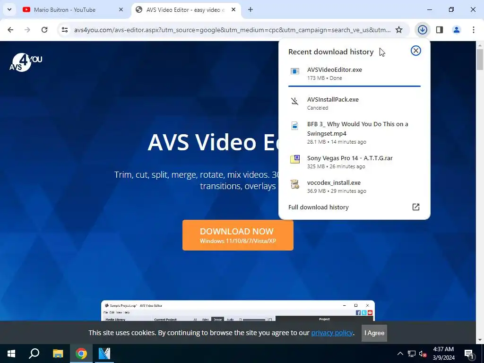Close the Mario Buitron YouTube tab
The image size is (484, 363).
[121, 9]
